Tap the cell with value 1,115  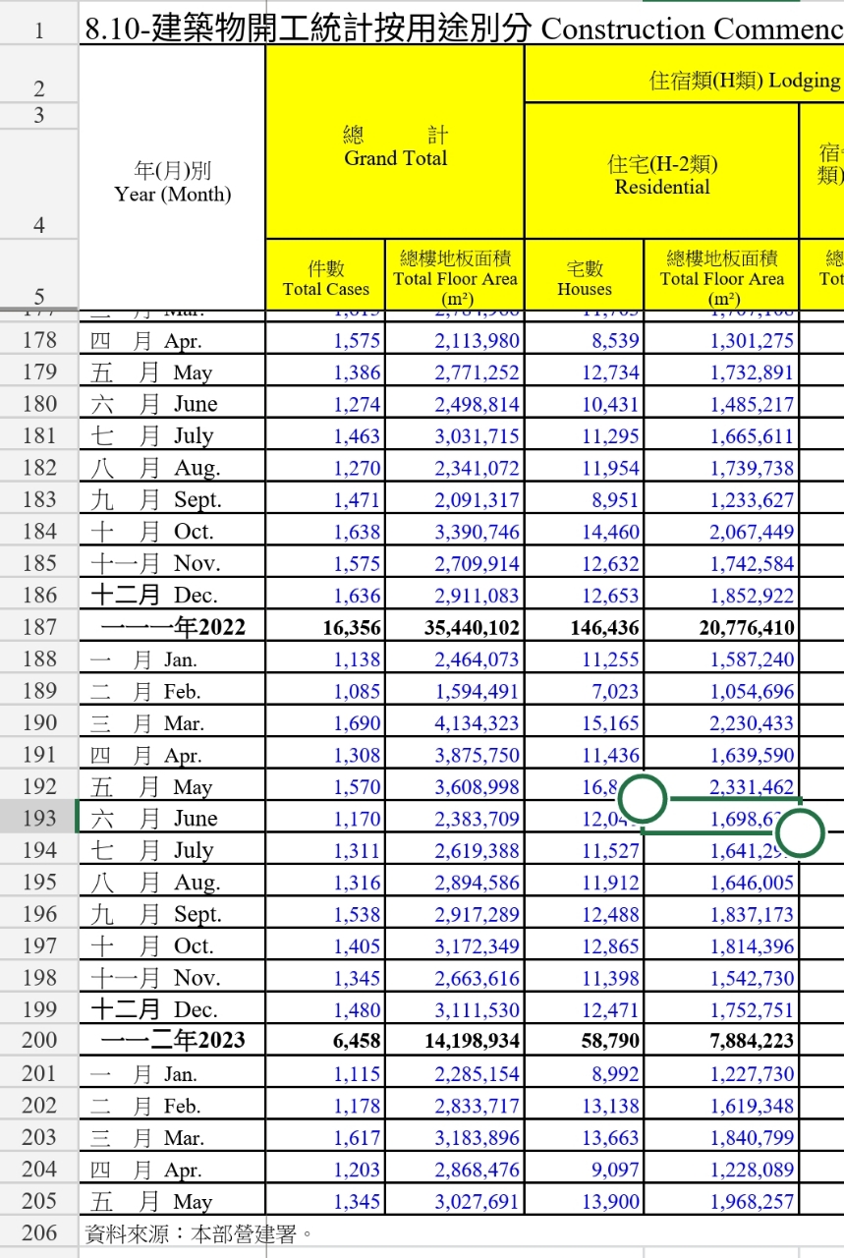325,1073
